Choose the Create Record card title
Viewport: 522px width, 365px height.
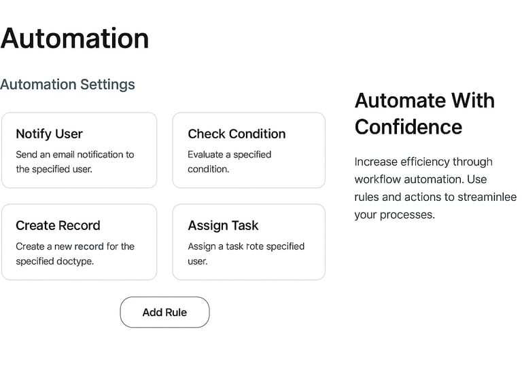(x=58, y=225)
